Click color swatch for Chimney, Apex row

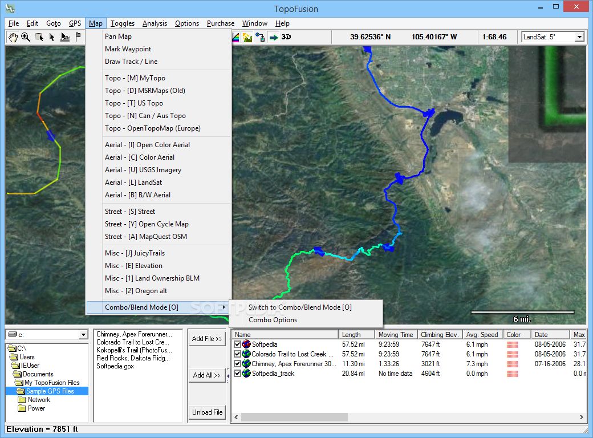(513, 364)
